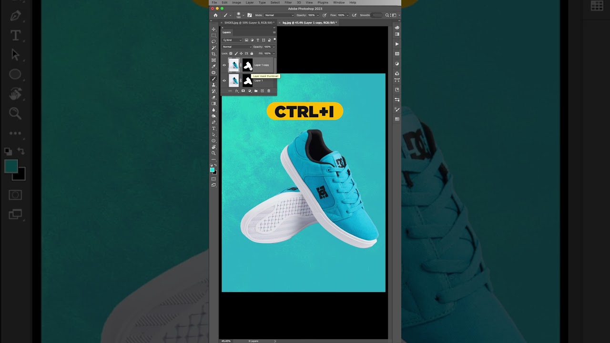Select the Pen tool
The image size is (610, 343).
(213, 122)
